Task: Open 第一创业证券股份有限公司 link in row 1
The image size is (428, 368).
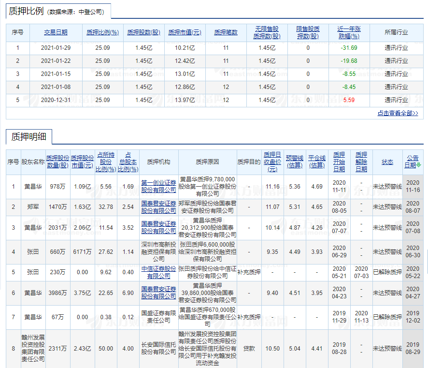Action: pos(158,186)
